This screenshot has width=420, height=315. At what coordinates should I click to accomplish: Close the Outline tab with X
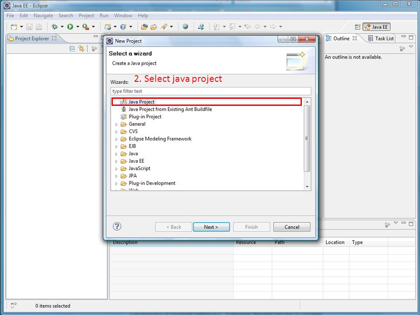click(x=355, y=38)
